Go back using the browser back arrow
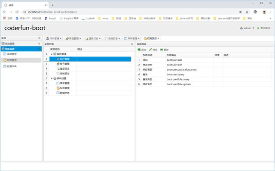275x171 pixels. (5, 12)
